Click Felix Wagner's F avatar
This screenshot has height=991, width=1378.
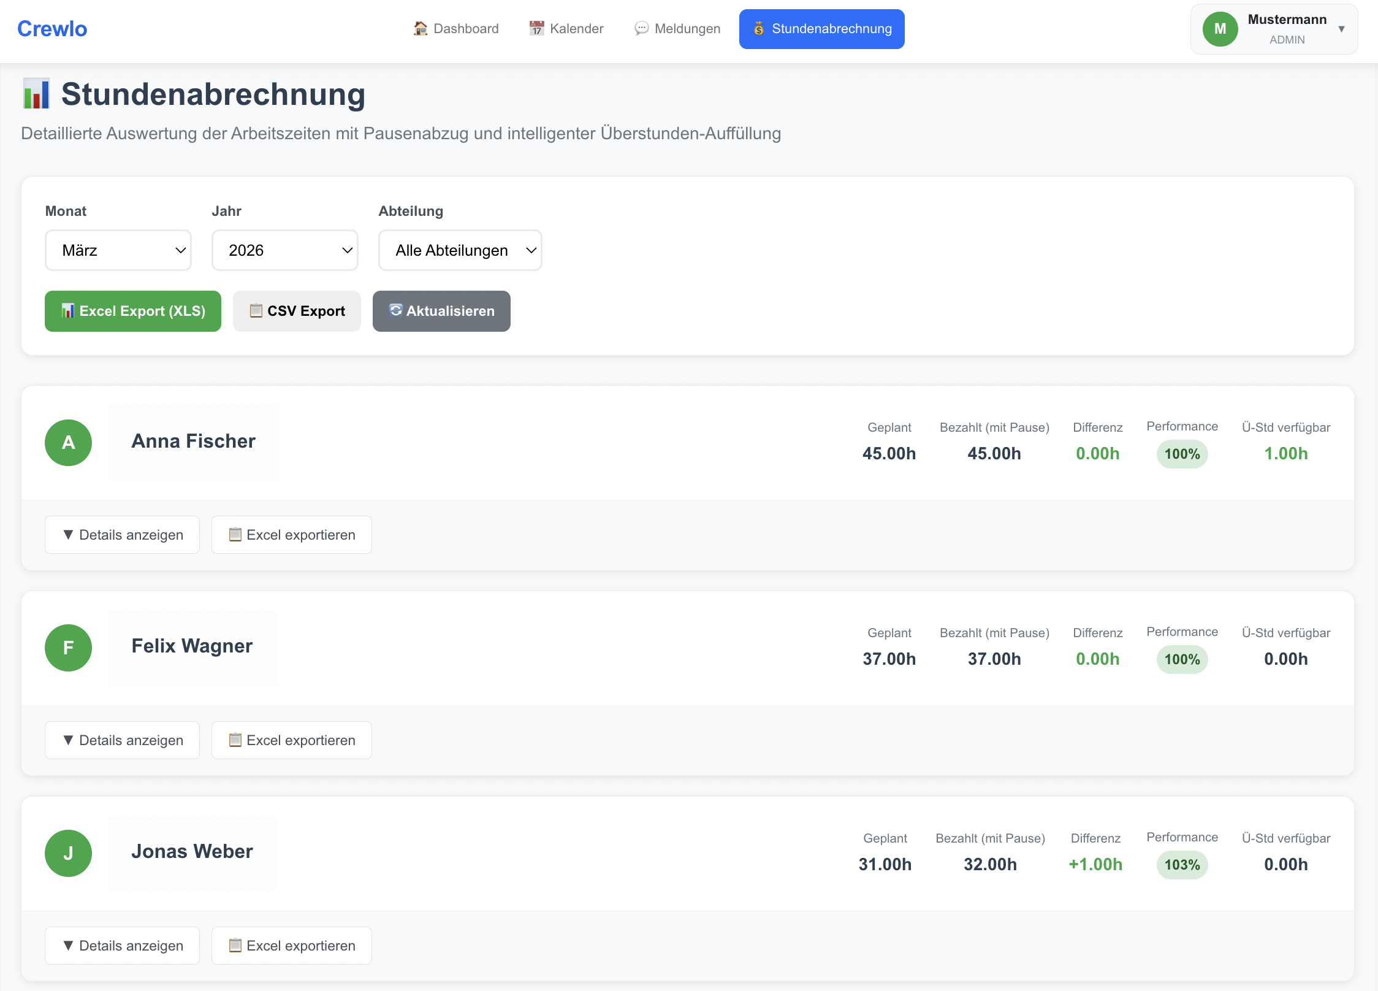(69, 648)
